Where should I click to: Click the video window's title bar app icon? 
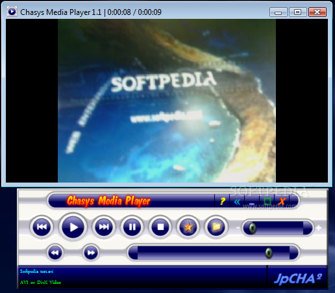click(x=12, y=12)
